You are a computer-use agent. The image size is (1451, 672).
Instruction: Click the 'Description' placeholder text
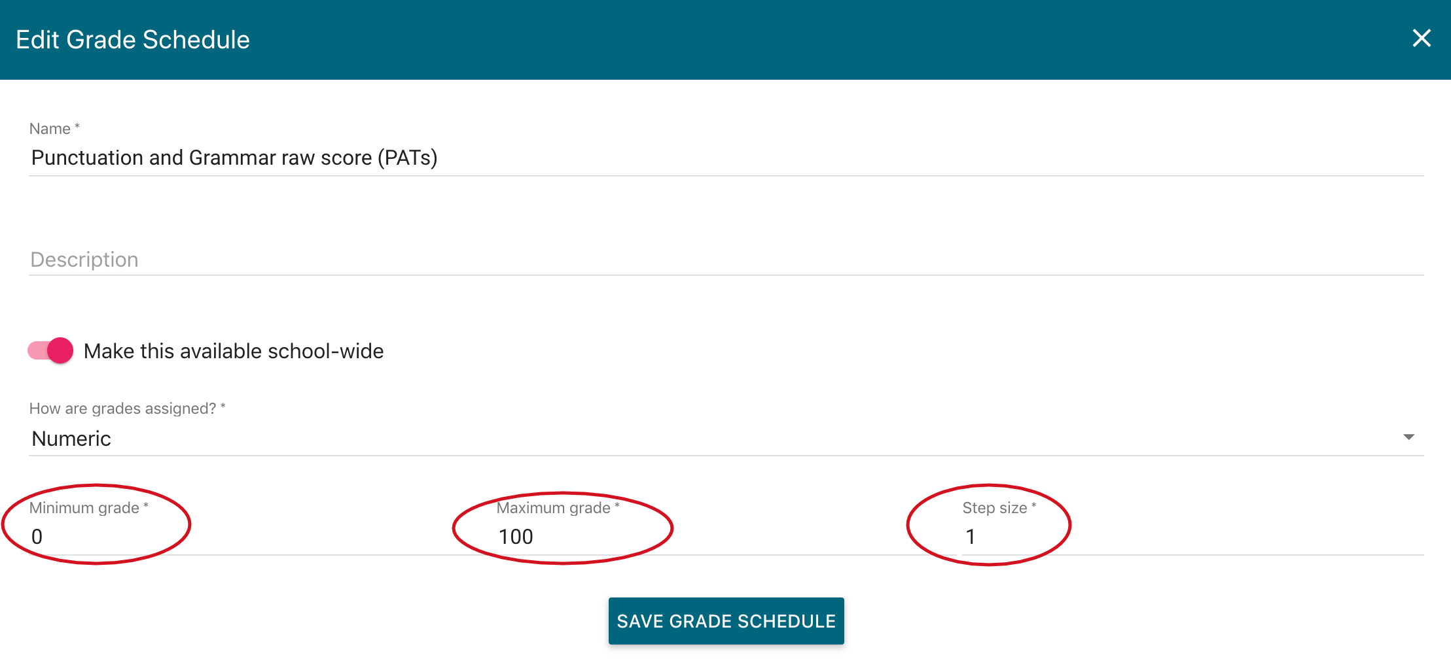(x=84, y=260)
